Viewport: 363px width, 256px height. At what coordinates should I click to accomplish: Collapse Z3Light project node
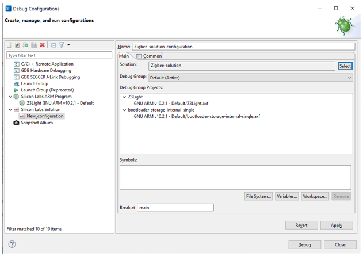click(x=125, y=97)
